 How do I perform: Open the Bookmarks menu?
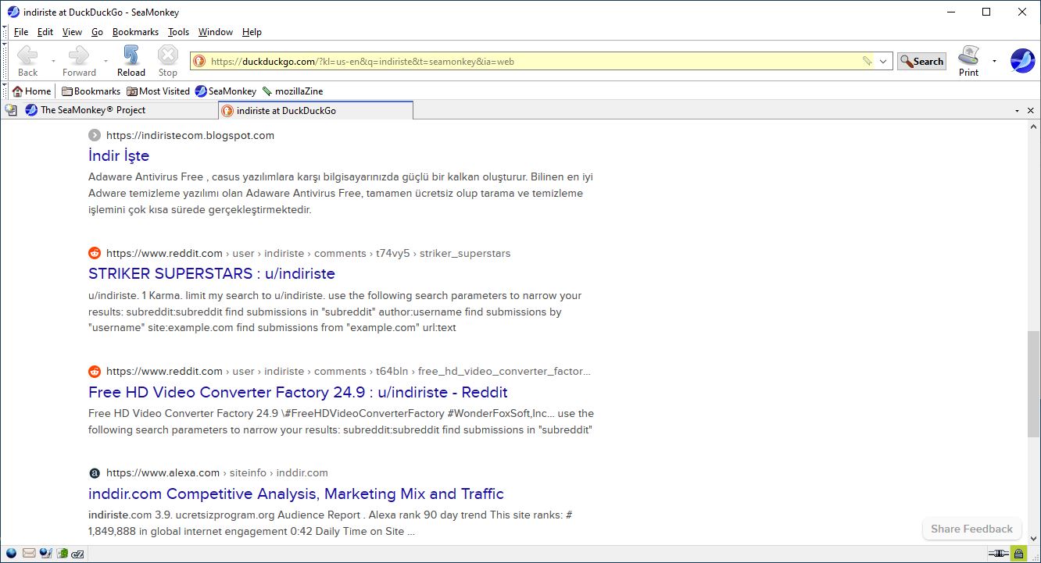click(x=135, y=32)
